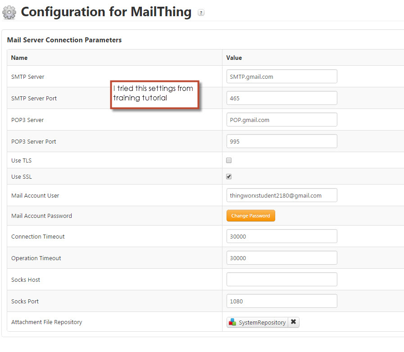
Task: Disable the Use SSL checkbox
Action: (x=228, y=176)
